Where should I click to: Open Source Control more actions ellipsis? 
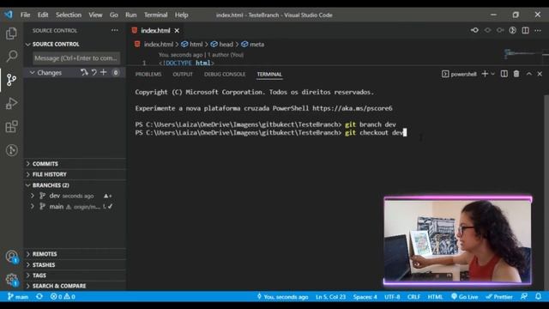(x=114, y=31)
